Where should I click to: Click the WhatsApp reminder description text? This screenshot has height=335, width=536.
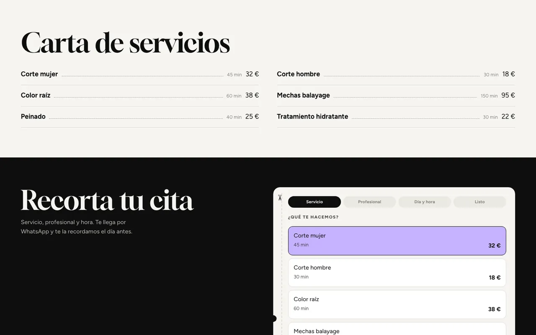pyautogui.click(x=77, y=227)
